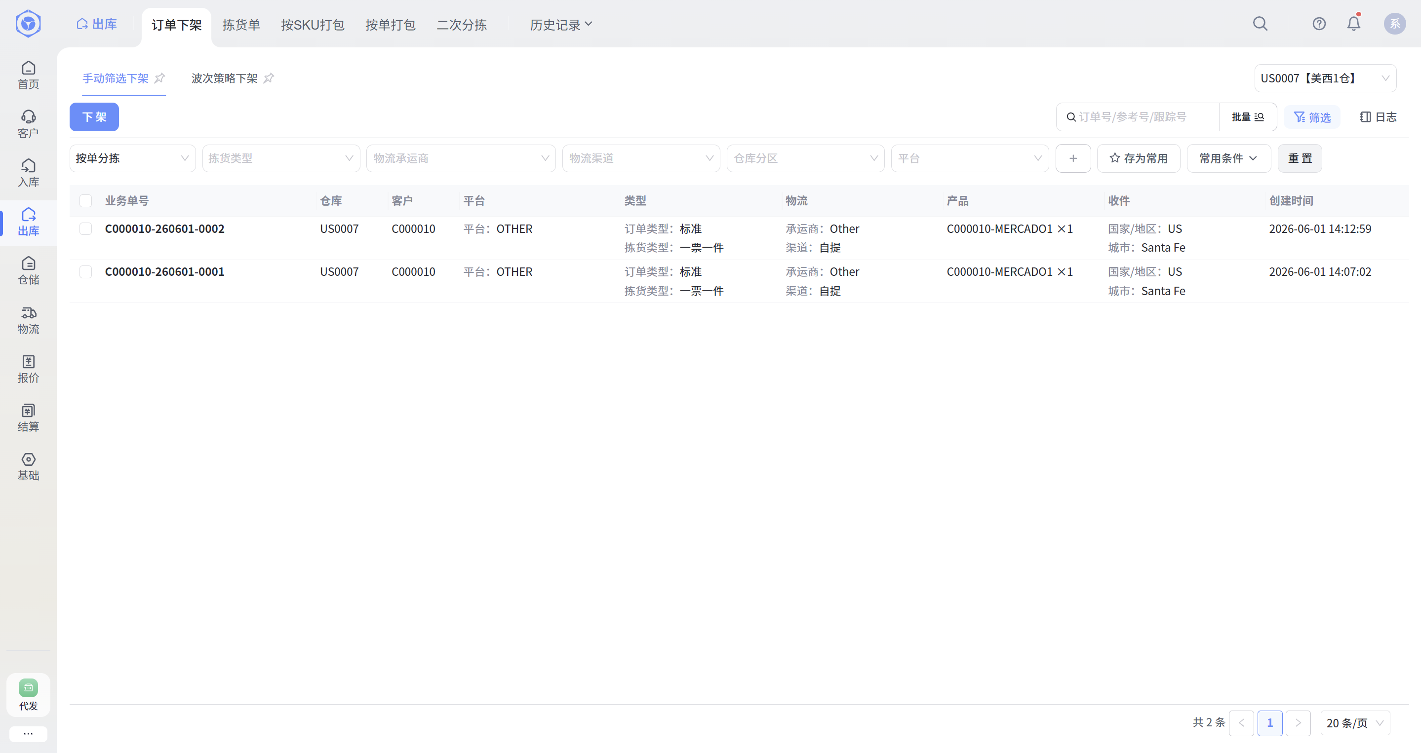Open the 拣货类型 dropdown
This screenshot has width=1421, height=753.
pos(281,158)
